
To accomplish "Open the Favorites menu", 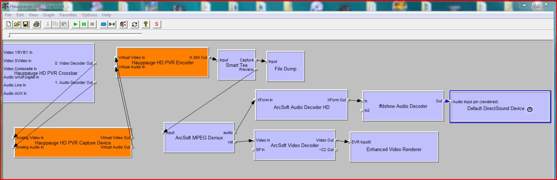I will pyautogui.click(x=68, y=15).
